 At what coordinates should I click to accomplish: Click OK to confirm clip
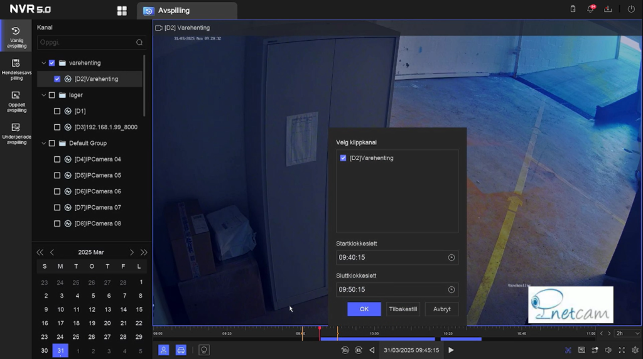coord(364,309)
